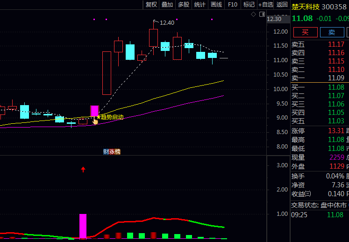Select 卖二 price 11.10
This screenshot has width=349, height=242.
336,70
